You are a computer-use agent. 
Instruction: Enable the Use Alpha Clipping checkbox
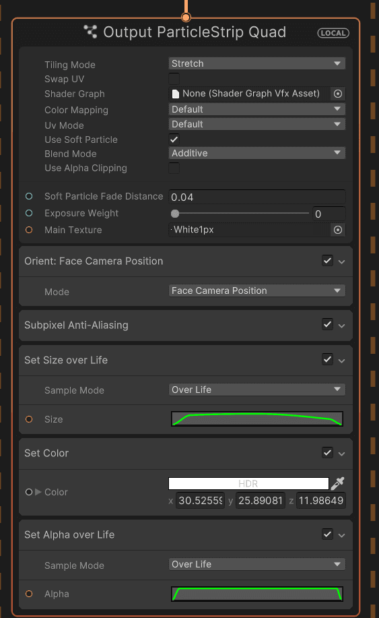point(174,168)
